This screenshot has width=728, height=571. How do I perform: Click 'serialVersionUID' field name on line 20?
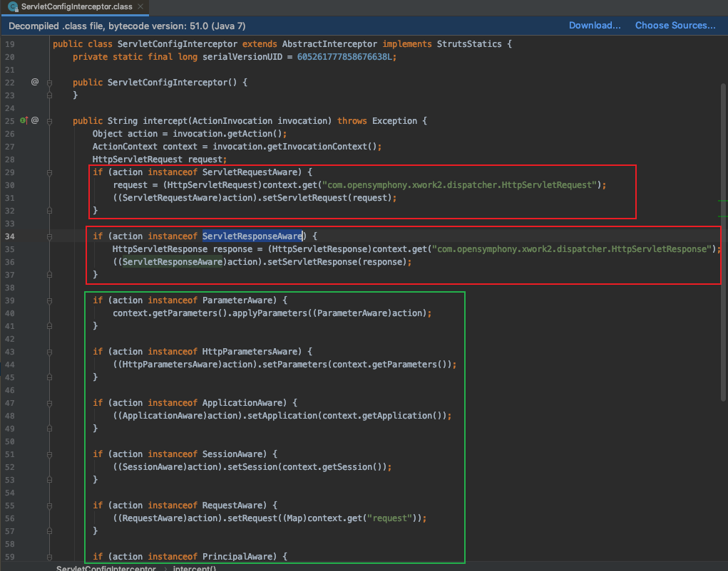point(242,57)
